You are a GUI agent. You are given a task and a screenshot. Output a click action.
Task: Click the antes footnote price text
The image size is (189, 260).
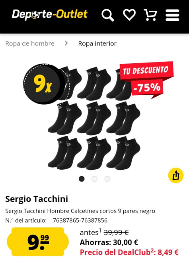104,232
